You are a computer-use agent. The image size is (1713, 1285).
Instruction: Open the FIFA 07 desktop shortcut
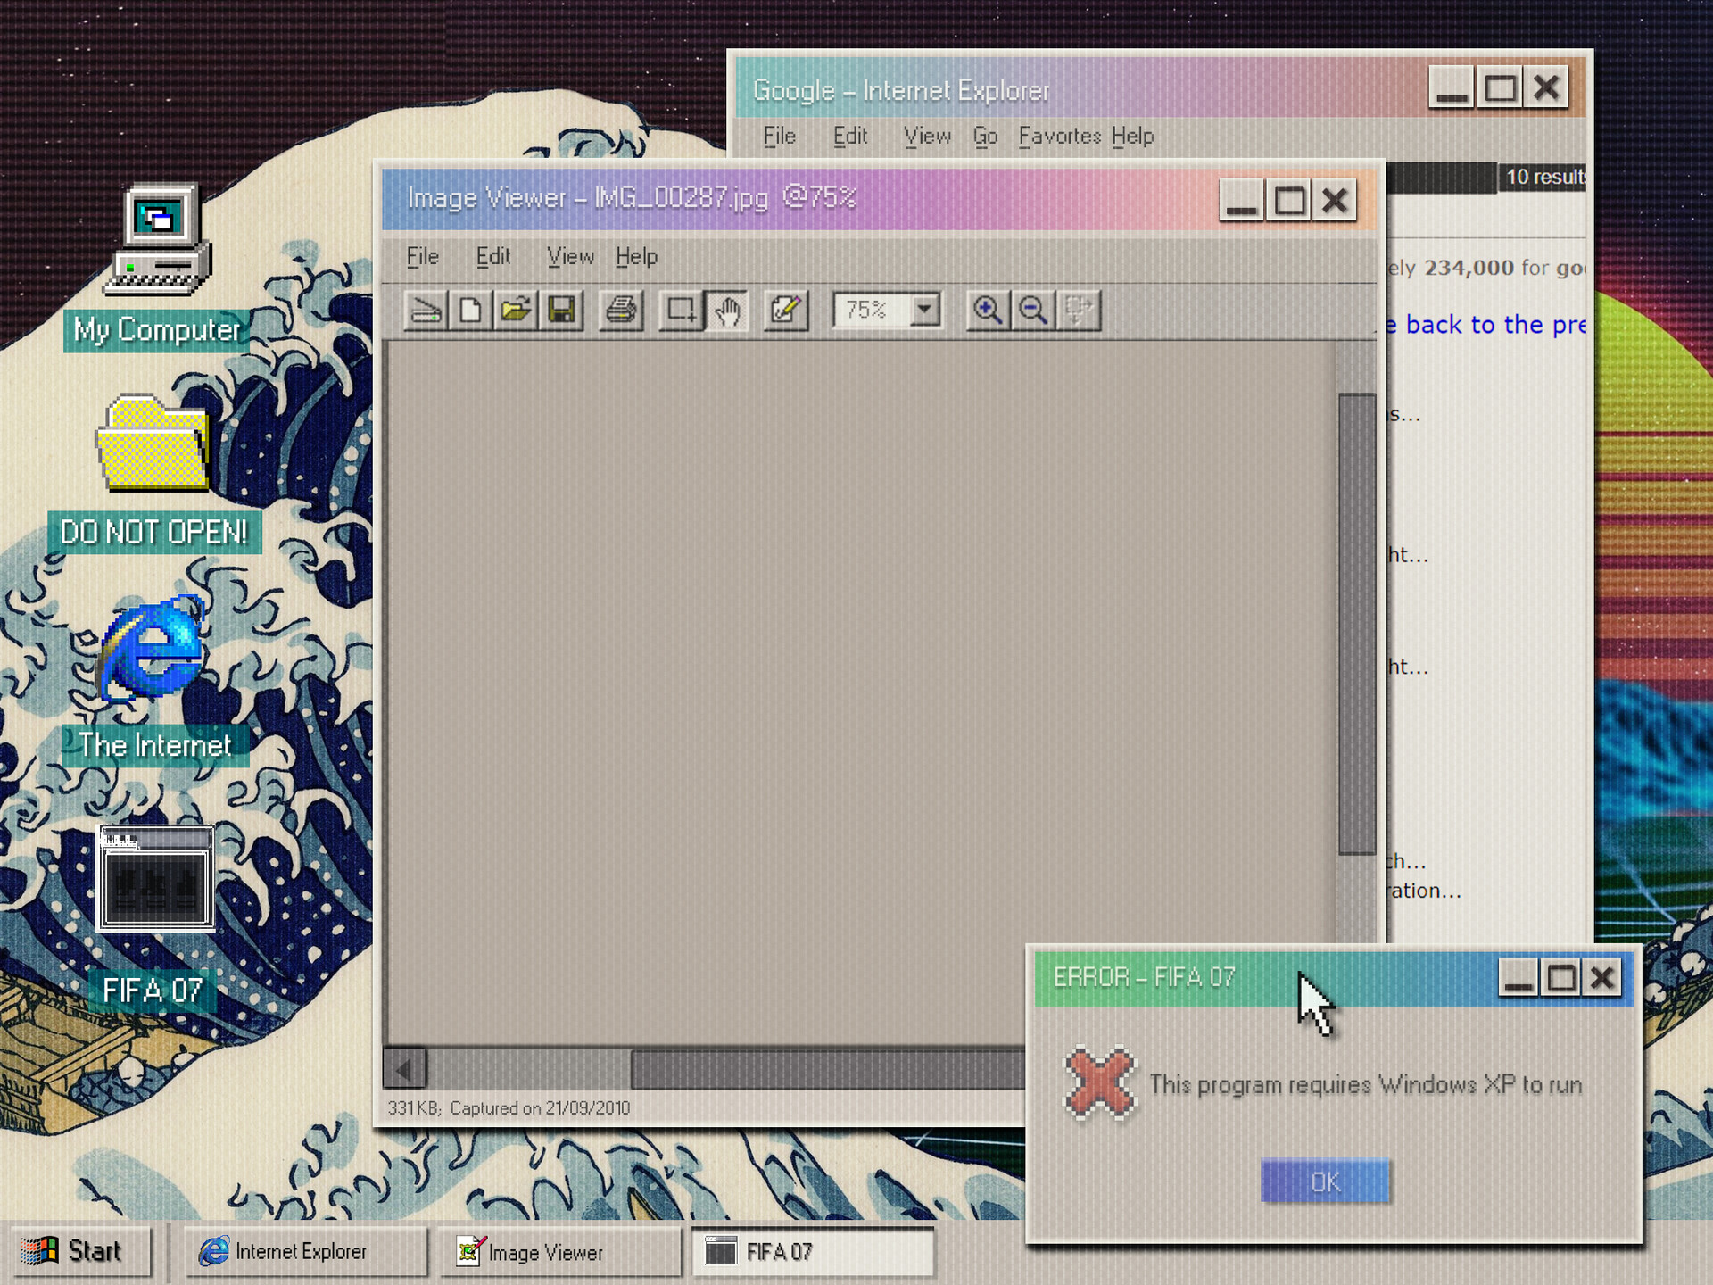click(x=153, y=879)
